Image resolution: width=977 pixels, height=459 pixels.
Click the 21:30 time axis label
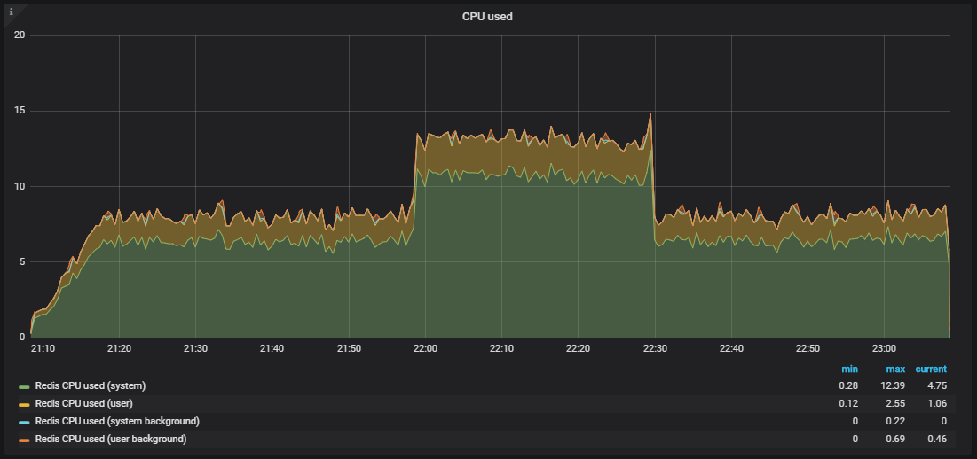click(195, 349)
